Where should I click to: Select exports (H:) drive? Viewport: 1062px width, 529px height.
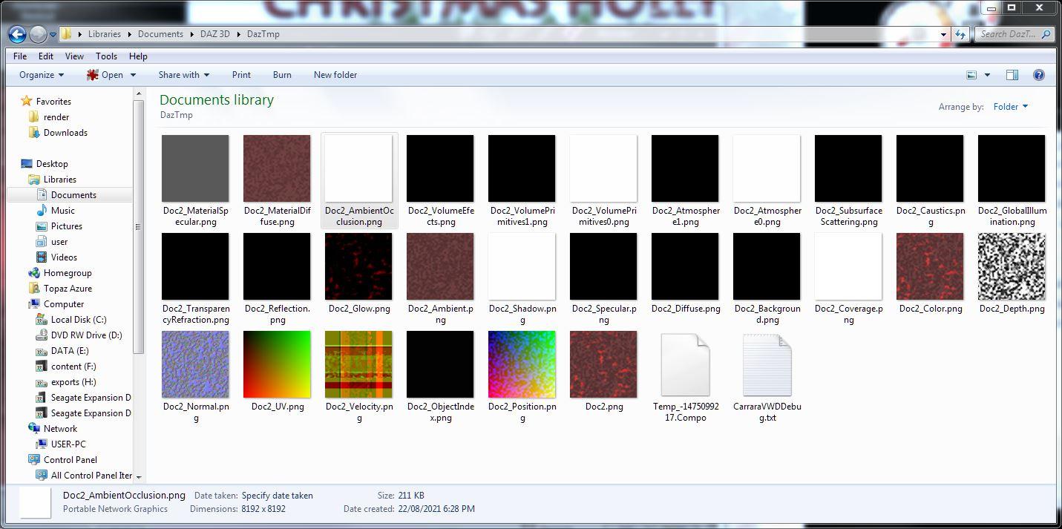click(73, 382)
